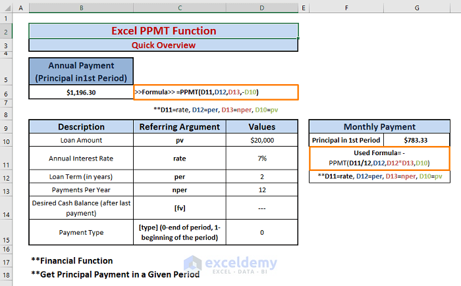
Task: Click the =PPMT(D11,D12,D13,-D10) formula cell
Action: (x=216, y=92)
